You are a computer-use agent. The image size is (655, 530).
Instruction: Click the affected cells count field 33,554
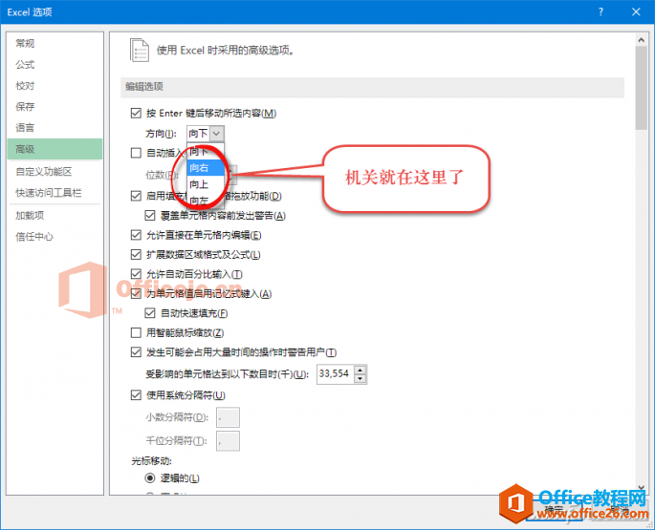pos(336,374)
